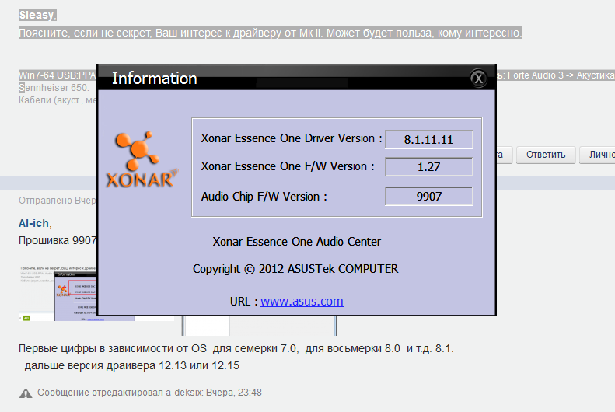This screenshot has width=615, height=412.
Task: Click 'Xonar Essence One Audio Center' text
Action: 296,242
